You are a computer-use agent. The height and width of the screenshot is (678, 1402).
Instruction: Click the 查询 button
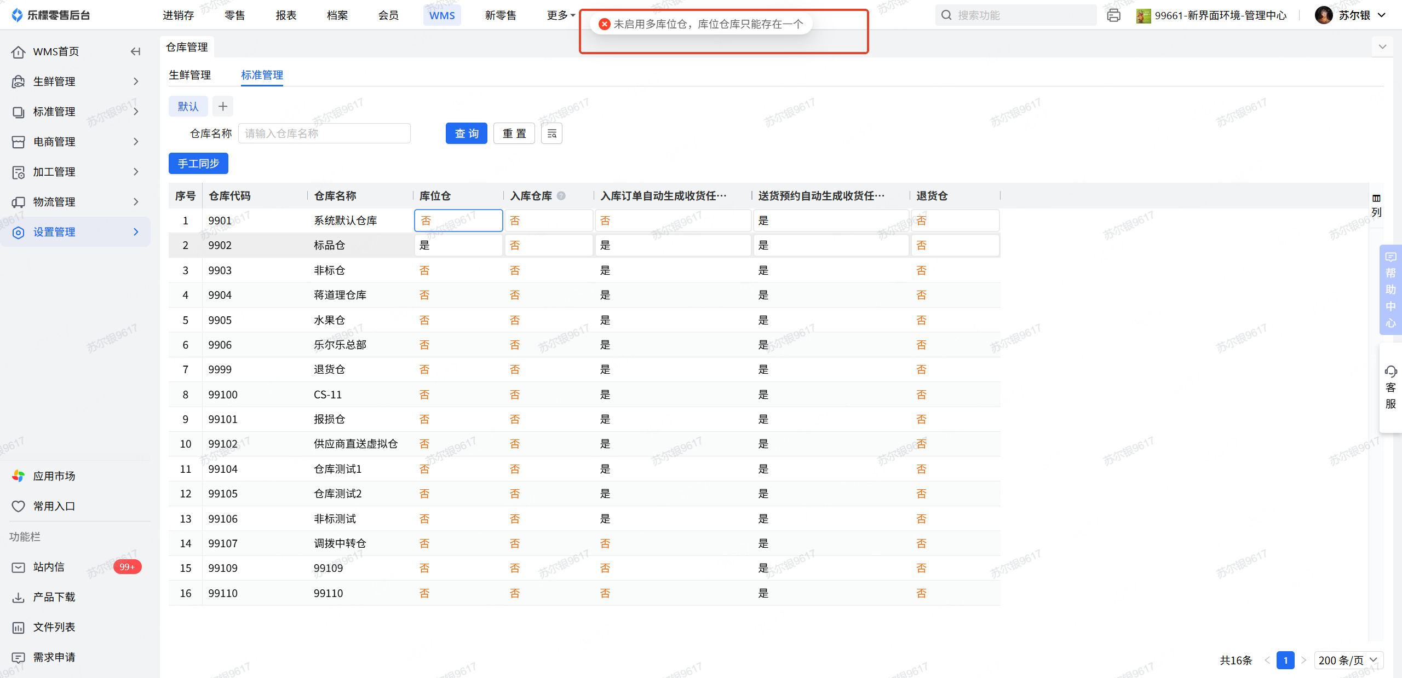[466, 134]
